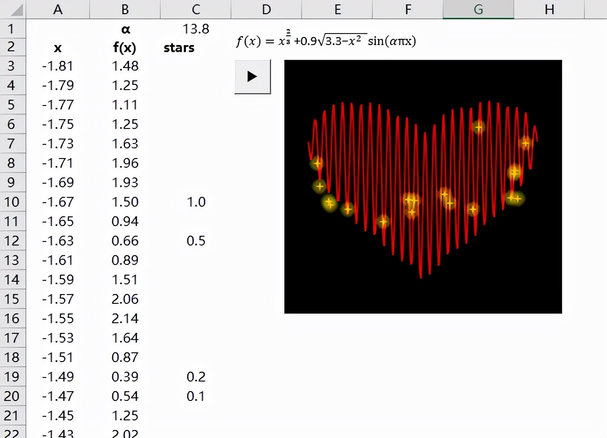The width and height of the screenshot is (607, 438).
Task: Select the cell containing -1.53
Action: point(58,338)
